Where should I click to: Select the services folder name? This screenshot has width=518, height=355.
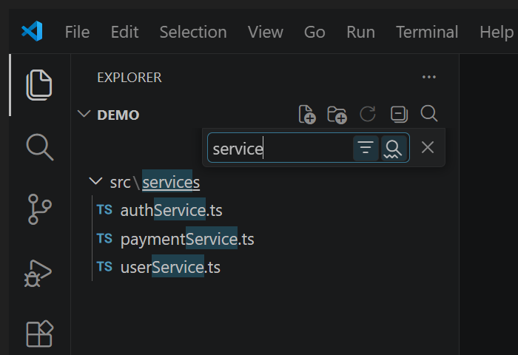[171, 182]
